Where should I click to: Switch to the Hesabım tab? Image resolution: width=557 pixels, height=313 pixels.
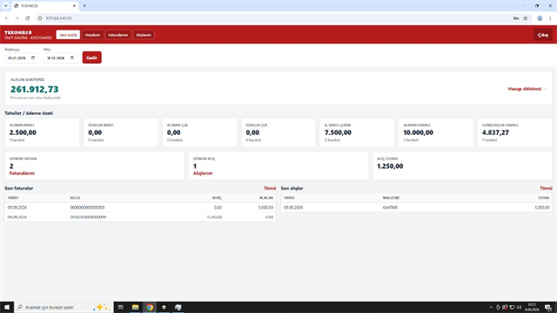(x=92, y=35)
